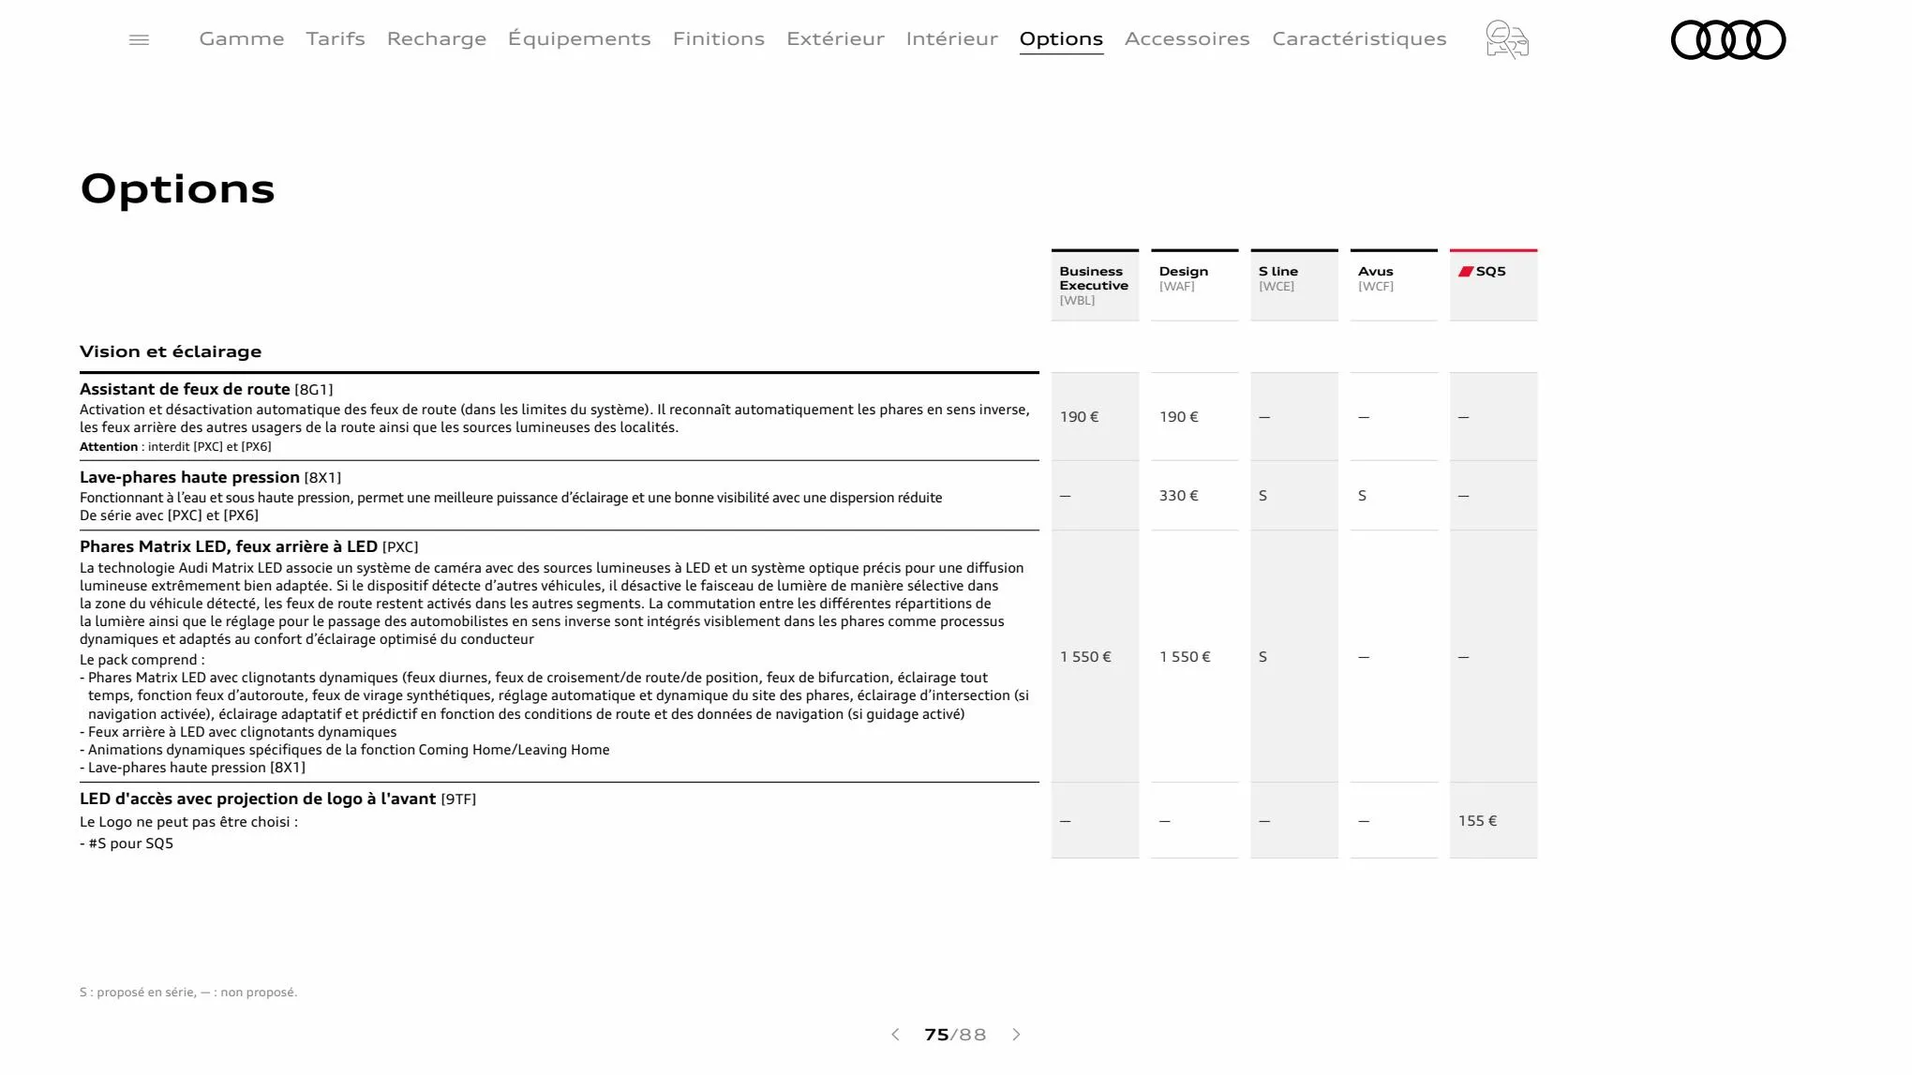Click the 'Attention : interdit [PXC] et [PX6]' note
Viewport: 1912px width, 1075px height.
coord(175,447)
